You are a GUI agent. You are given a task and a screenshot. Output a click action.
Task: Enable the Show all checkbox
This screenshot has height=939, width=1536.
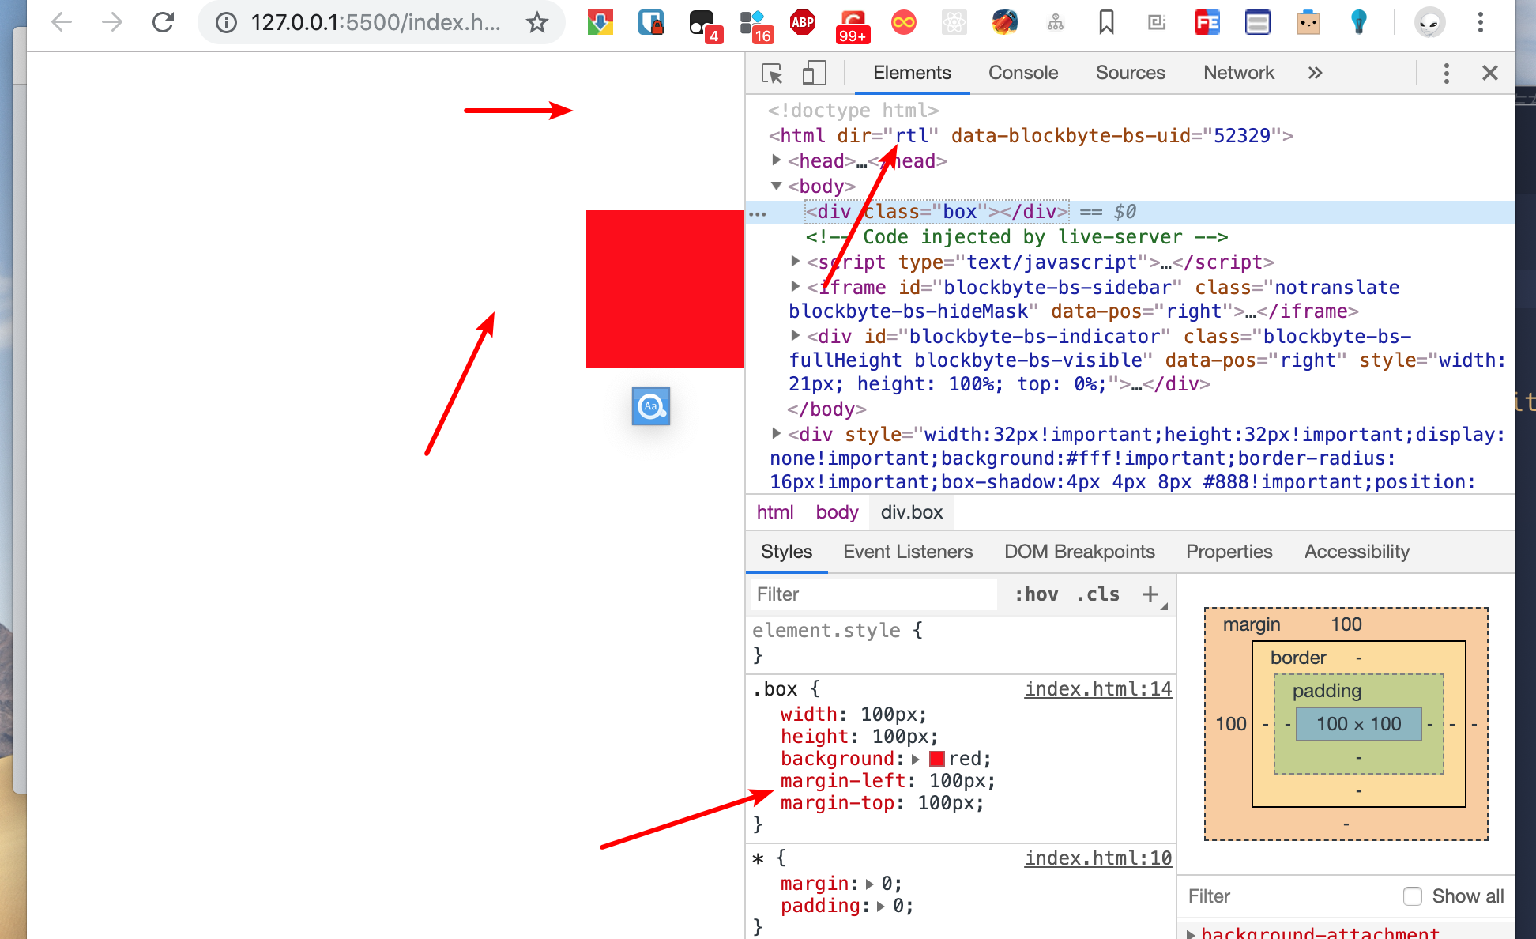pyautogui.click(x=1412, y=896)
